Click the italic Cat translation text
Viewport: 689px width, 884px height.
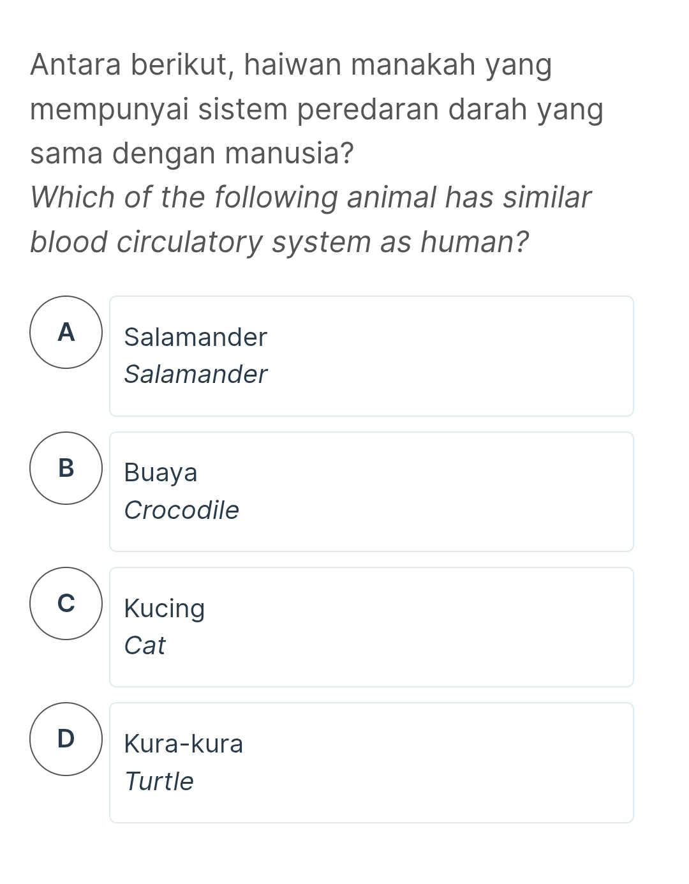tap(145, 646)
